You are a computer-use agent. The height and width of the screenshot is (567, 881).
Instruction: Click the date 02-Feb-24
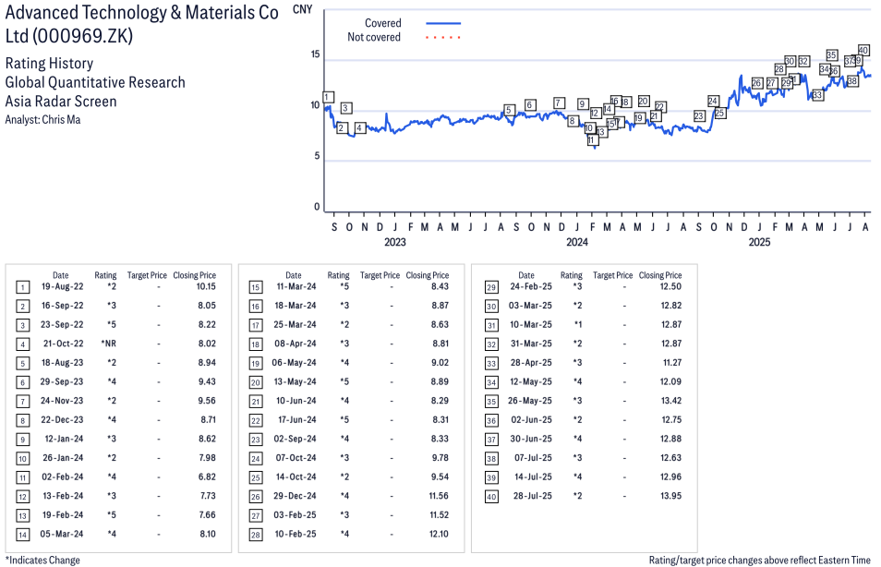(63, 477)
